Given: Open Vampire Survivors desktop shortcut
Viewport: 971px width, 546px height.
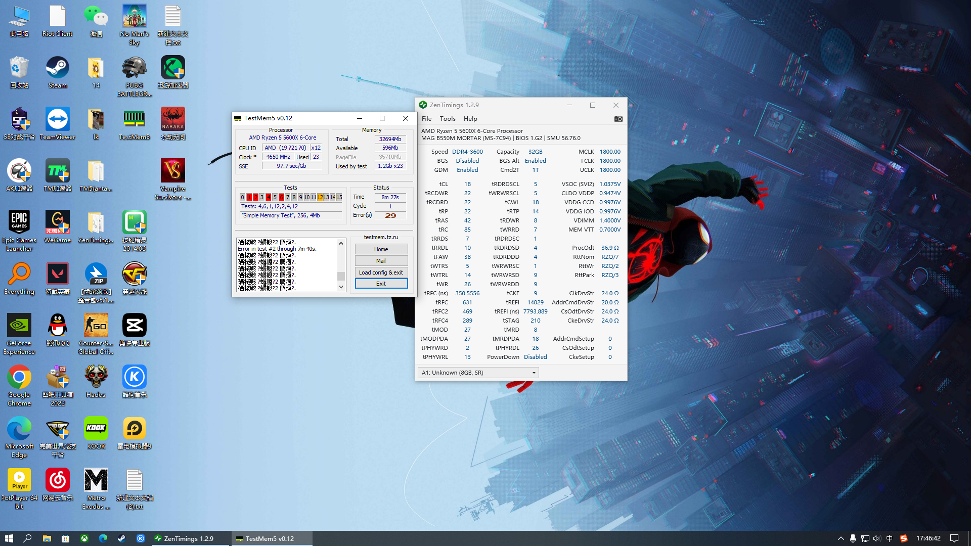Looking at the screenshot, I should pyautogui.click(x=173, y=179).
